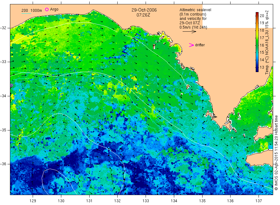This screenshot has height=205, width=280.
Task: Click the longitude label '137'
Action: tap(259, 201)
